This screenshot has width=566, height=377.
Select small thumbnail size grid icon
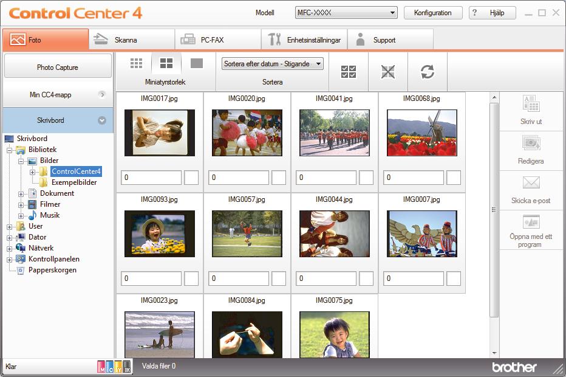click(136, 63)
